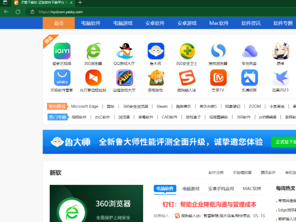296x222 pixels.
Task: Open the 搜狗输入法 S icon
Action: click(x=187, y=78)
